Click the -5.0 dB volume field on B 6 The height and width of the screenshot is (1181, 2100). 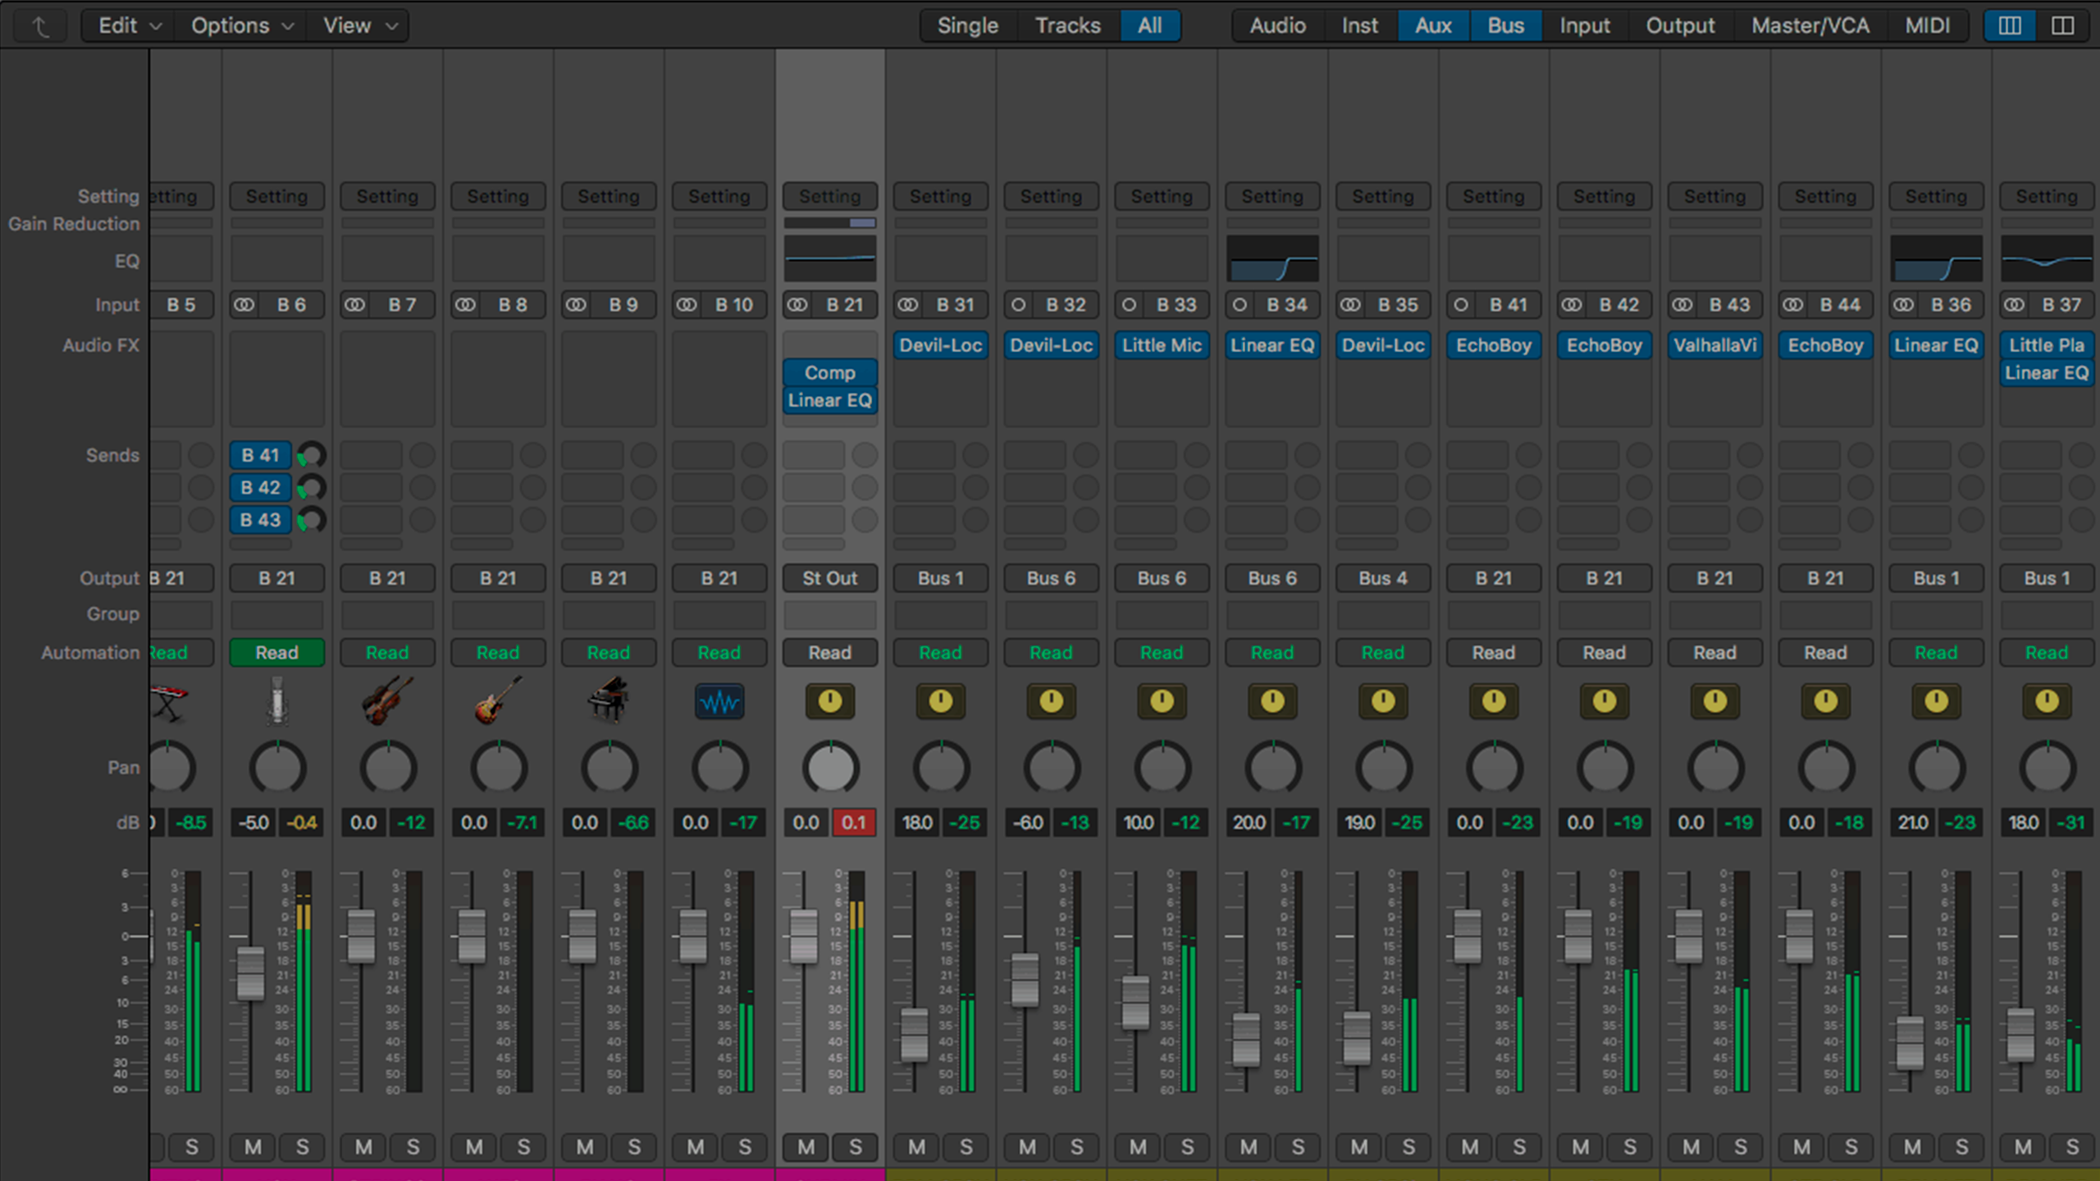click(253, 823)
